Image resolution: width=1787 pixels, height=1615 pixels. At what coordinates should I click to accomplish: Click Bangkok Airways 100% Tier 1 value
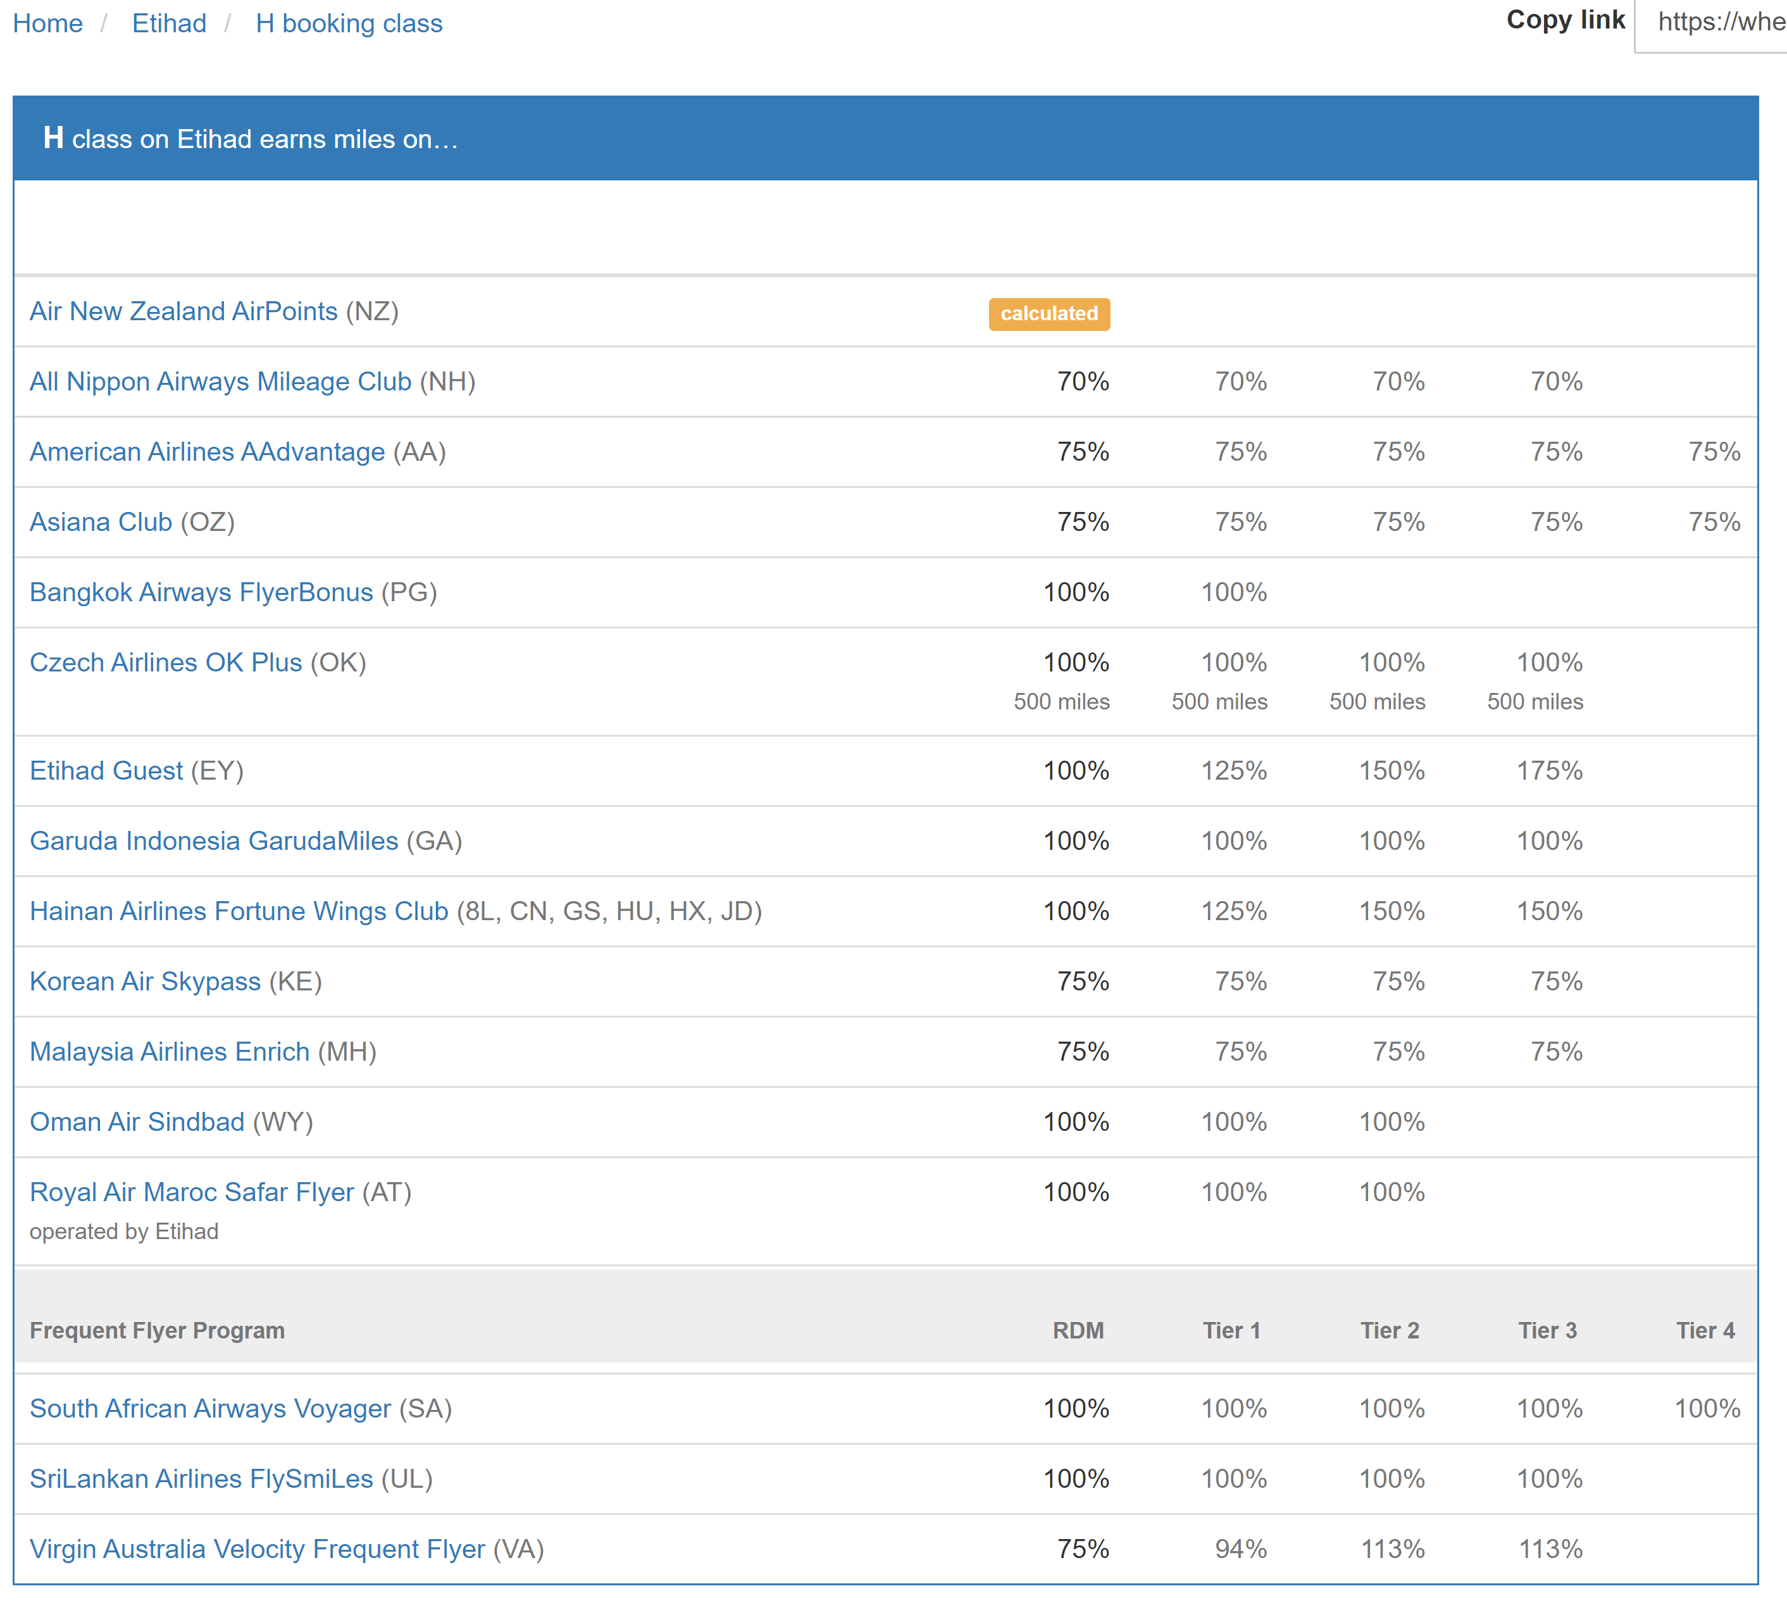pos(1234,591)
